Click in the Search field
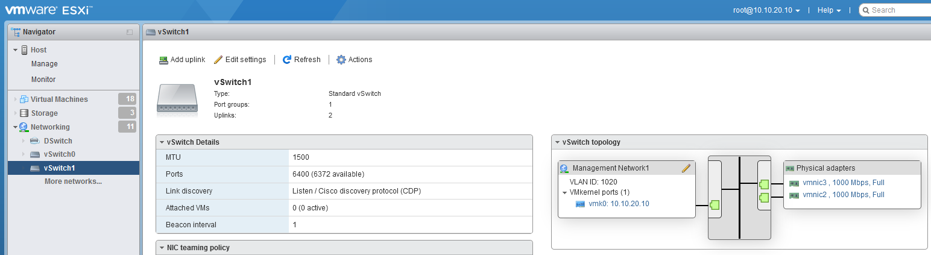The width and height of the screenshot is (931, 255). [x=900, y=10]
